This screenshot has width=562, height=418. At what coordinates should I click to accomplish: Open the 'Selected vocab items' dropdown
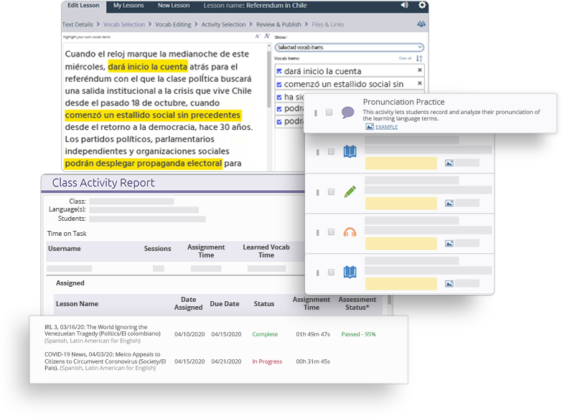(x=349, y=47)
